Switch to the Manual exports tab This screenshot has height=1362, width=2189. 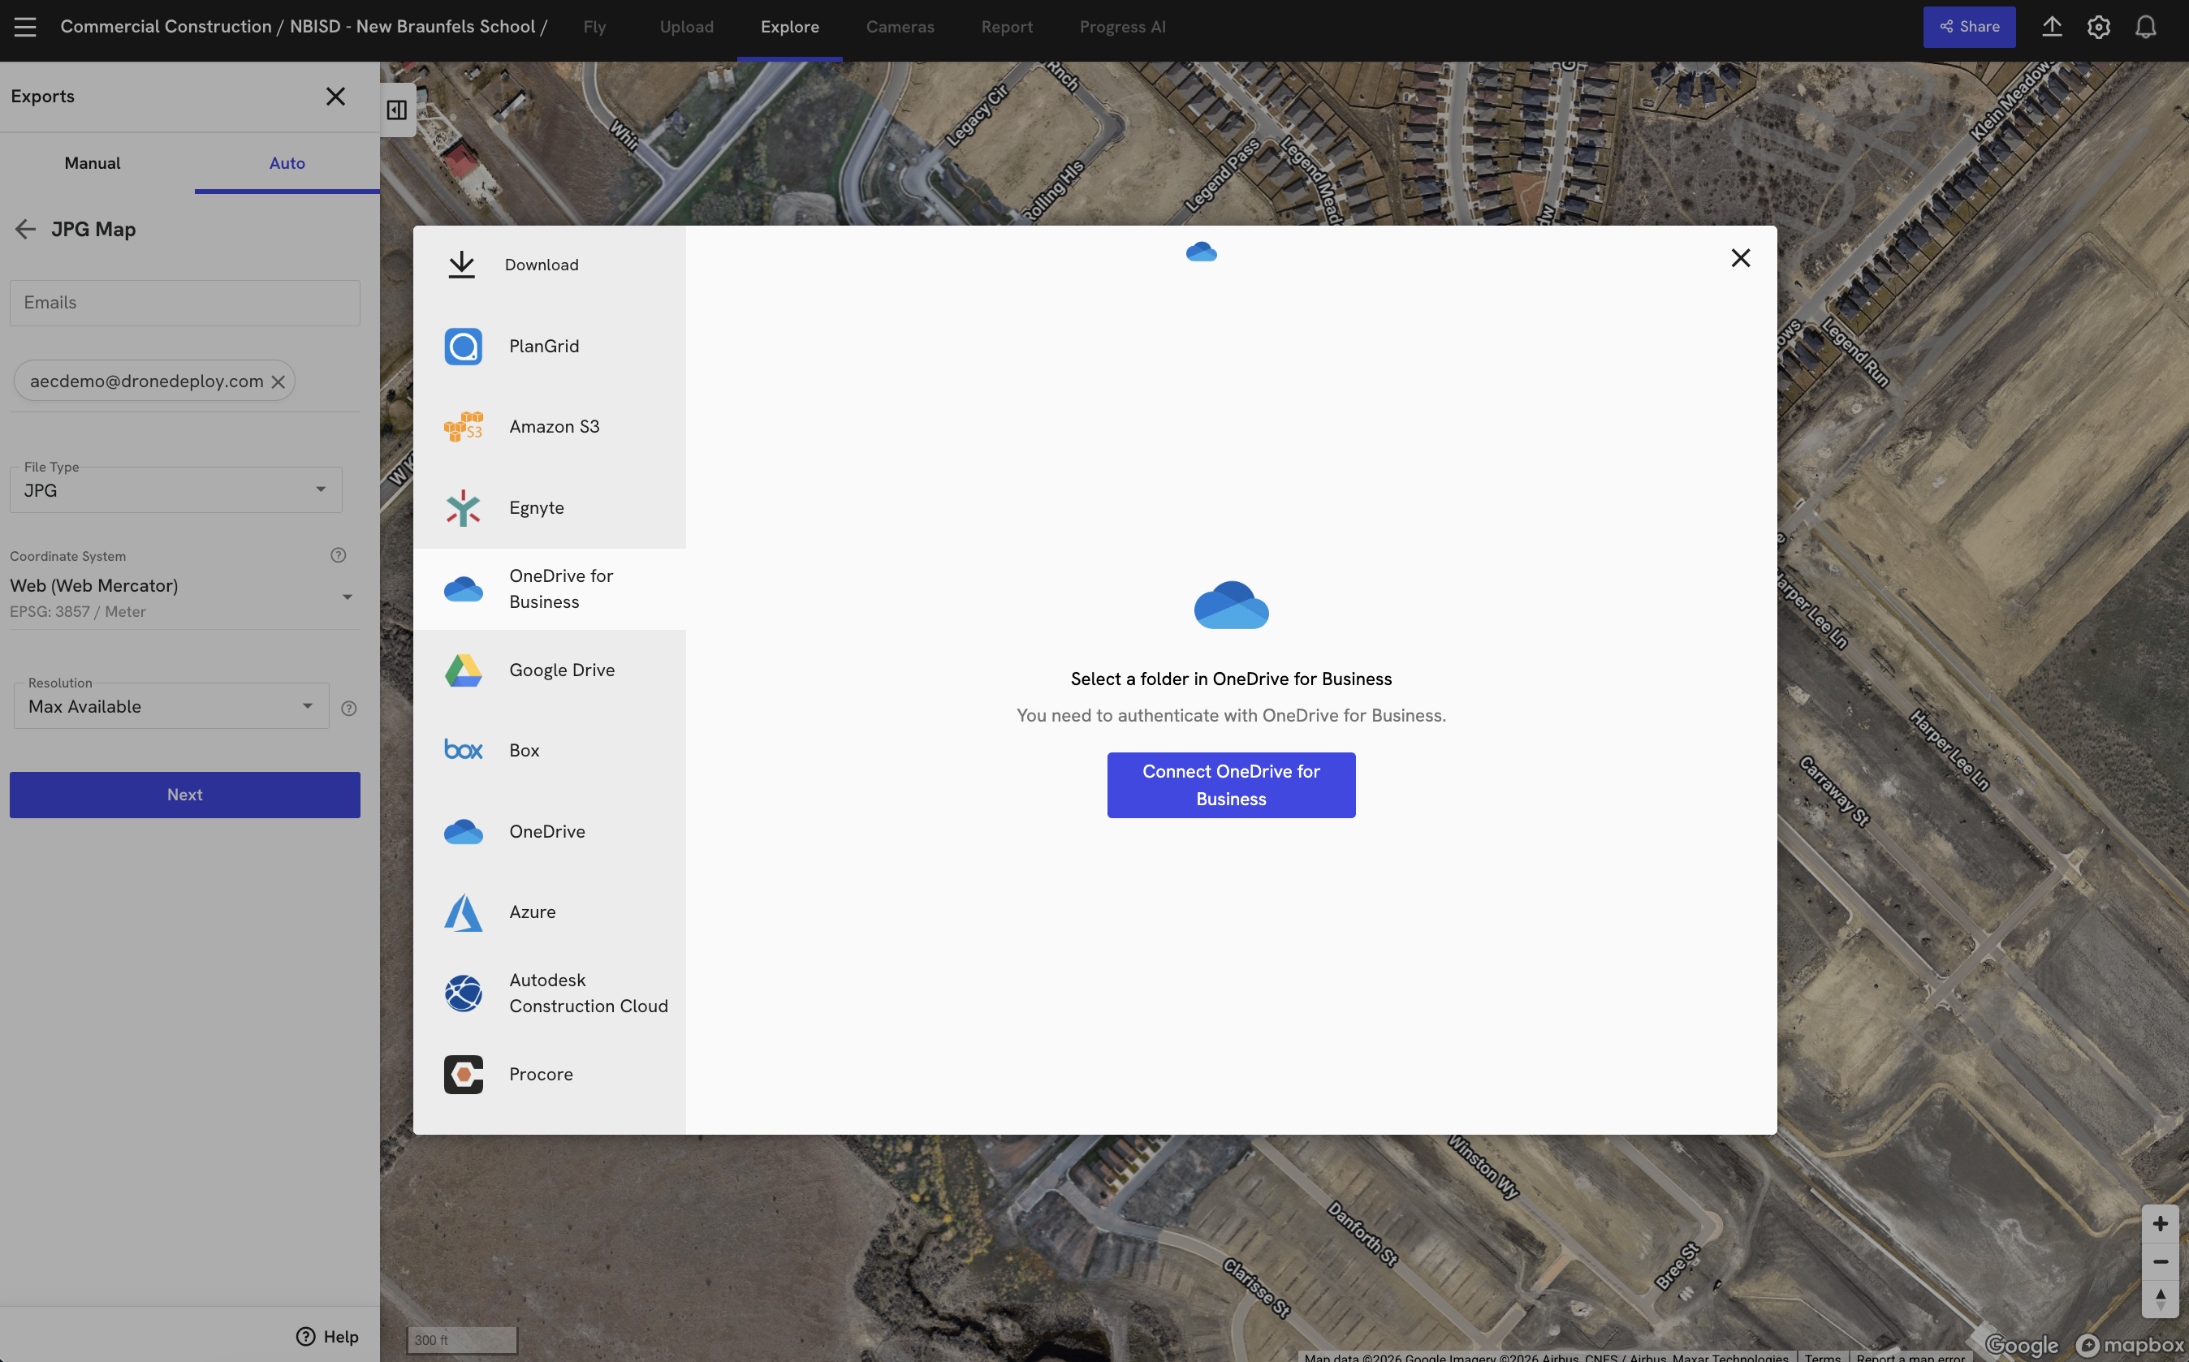tap(92, 163)
